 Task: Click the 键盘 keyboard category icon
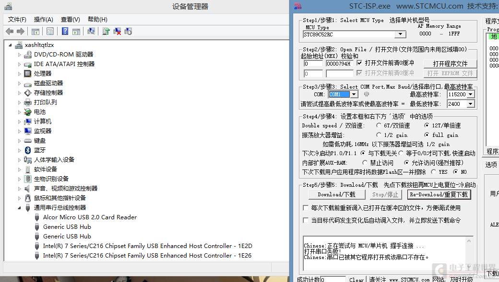click(x=28, y=141)
